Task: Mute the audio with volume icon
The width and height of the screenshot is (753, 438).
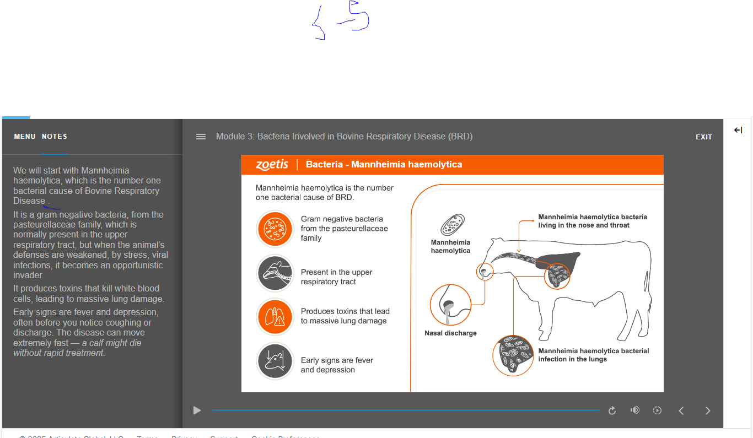Action: click(x=635, y=410)
